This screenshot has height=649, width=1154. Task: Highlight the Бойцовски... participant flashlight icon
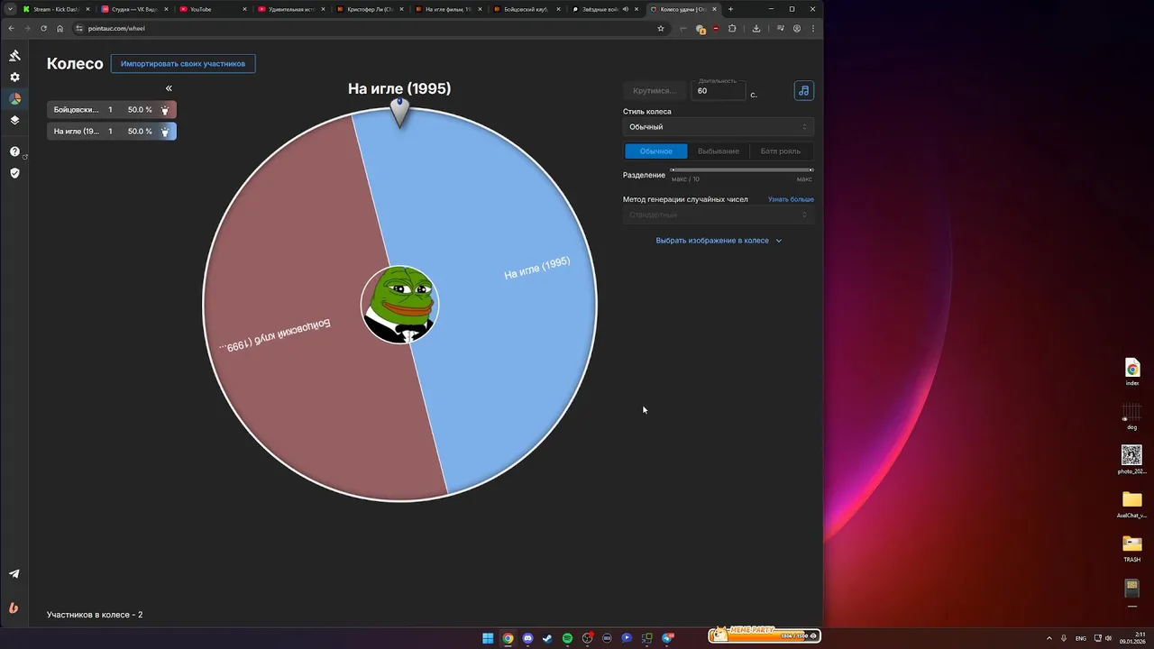(x=165, y=110)
